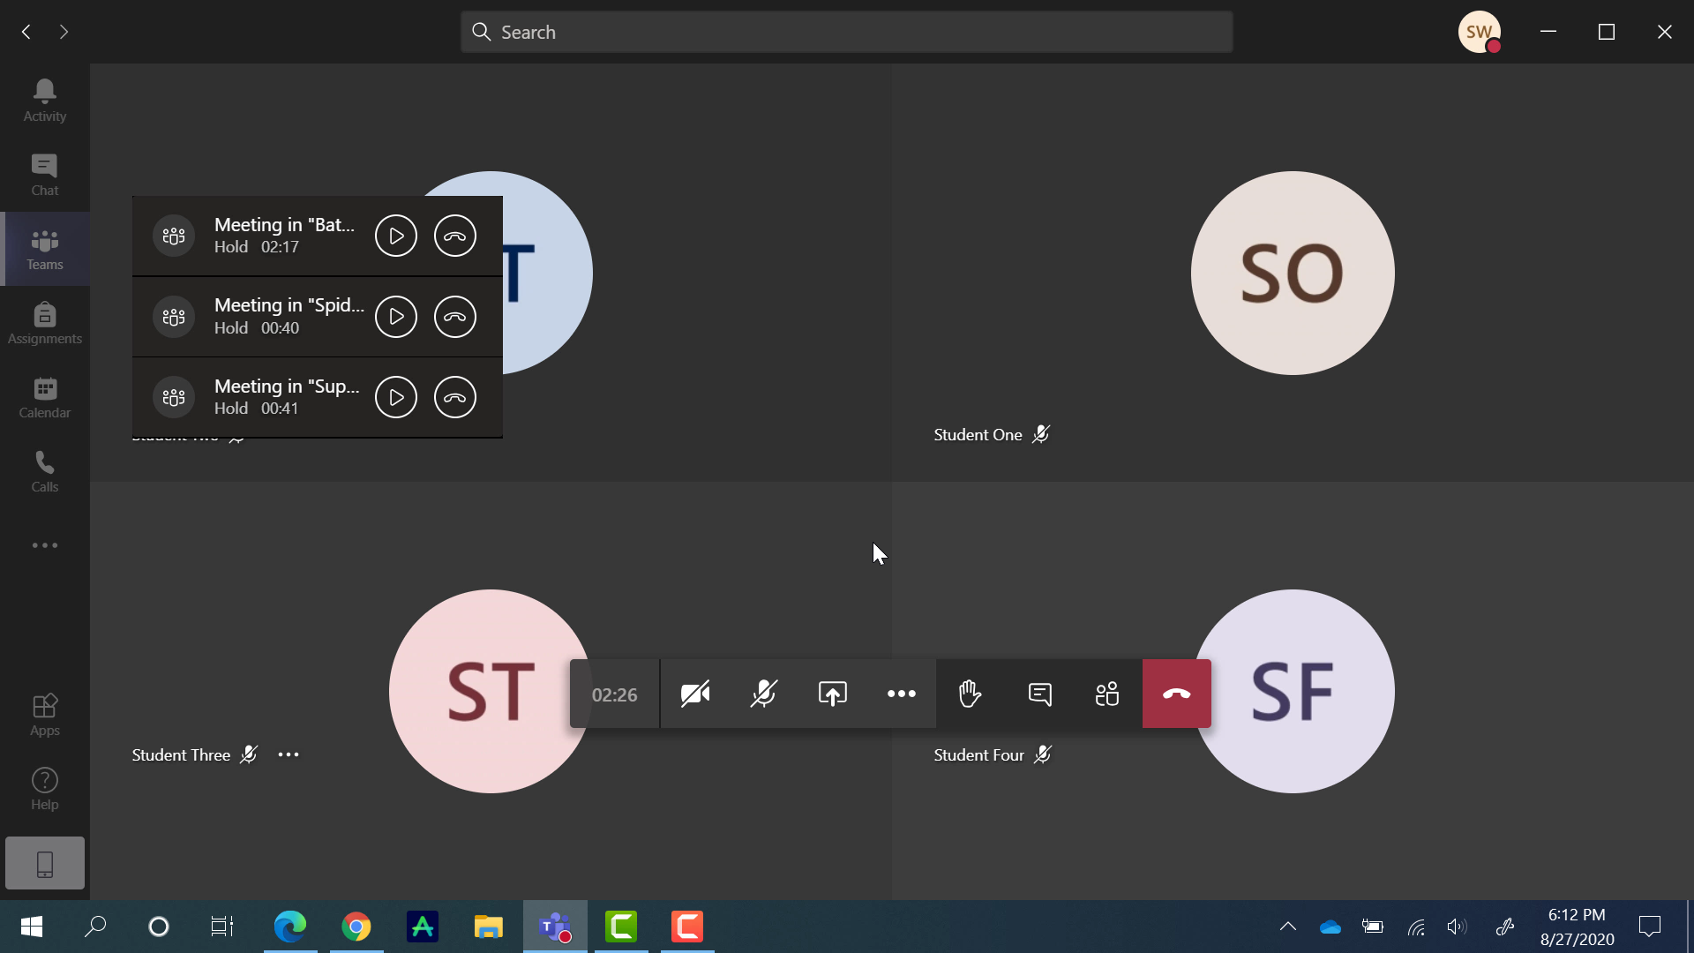This screenshot has width=1694, height=953.
Task: Resume the held "Sup..." meeting
Action: [x=396, y=397]
